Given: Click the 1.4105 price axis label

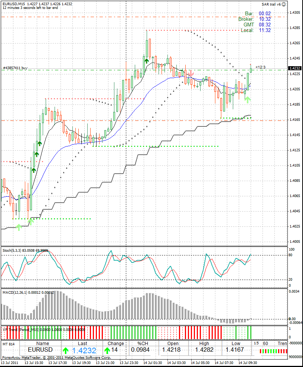Looking at the screenshot, I should point(295,165).
